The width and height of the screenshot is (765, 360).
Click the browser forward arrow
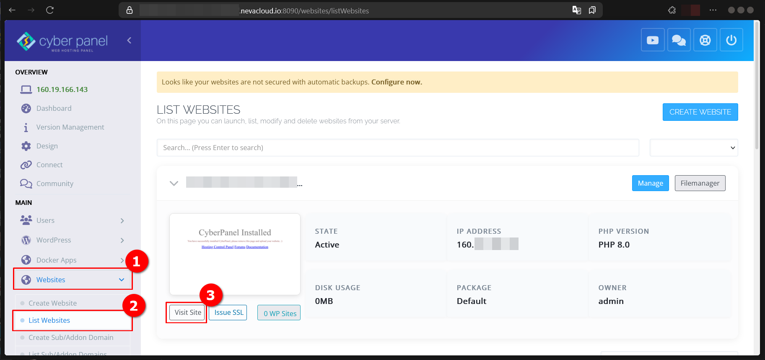tap(31, 10)
